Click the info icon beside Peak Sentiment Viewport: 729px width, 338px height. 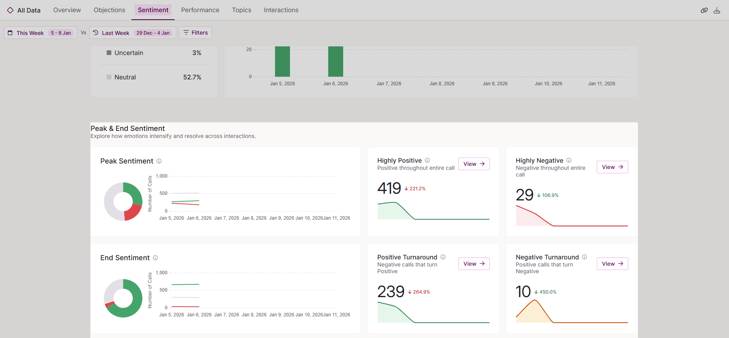click(x=159, y=161)
